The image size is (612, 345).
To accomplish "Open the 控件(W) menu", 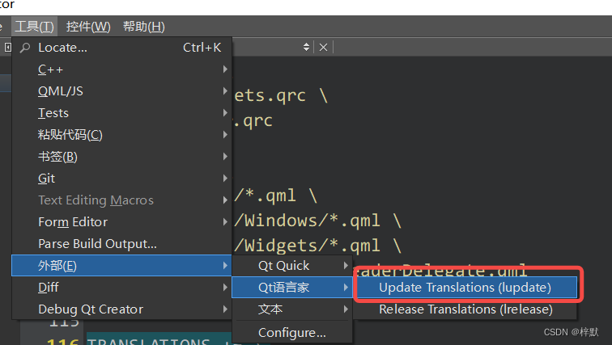I will click(88, 27).
